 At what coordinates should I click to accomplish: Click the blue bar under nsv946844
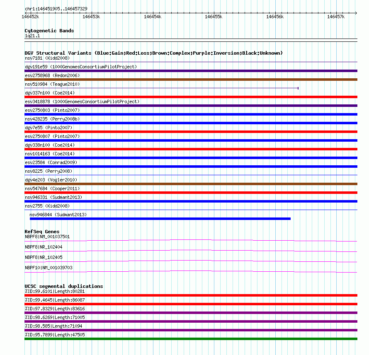[x=160, y=219]
